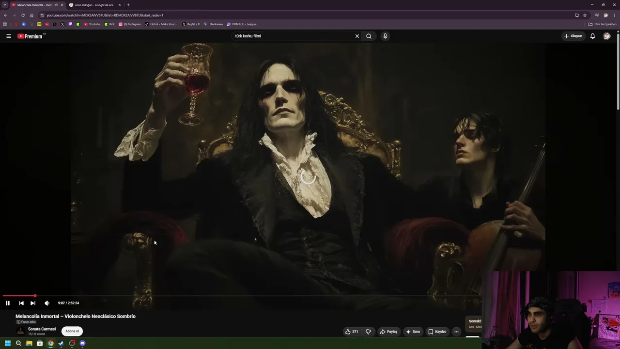Open Discord from the taskbar
The width and height of the screenshot is (620, 349).
click(x=82, y=344)
